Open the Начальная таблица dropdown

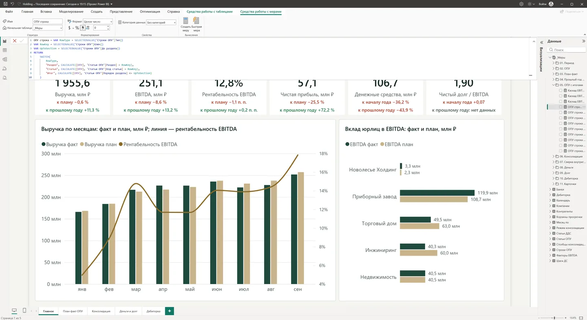[x=48, y=28]
